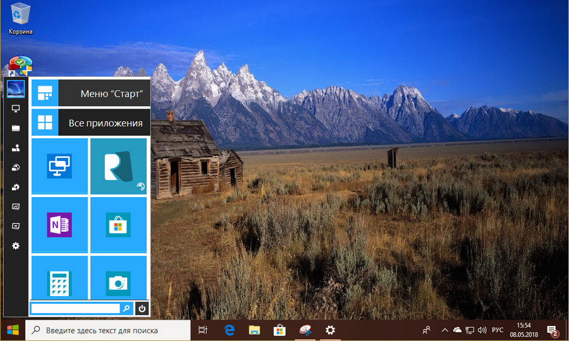Image resolution: width=569 pixels, height=341 pixels.
Task: Click the sidebar gear-with-box icon above the chart icon
Action: click(16, 187)
